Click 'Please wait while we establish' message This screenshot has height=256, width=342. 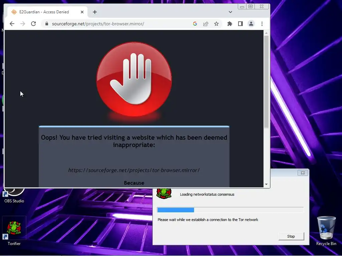[208, 220]
